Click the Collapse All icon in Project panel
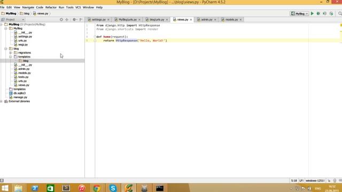Screen dimensions: 342x192 pos(67,20)
